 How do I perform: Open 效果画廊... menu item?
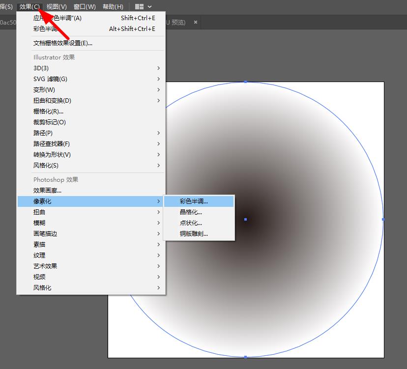pyautogui.click(x=91, y=191)
